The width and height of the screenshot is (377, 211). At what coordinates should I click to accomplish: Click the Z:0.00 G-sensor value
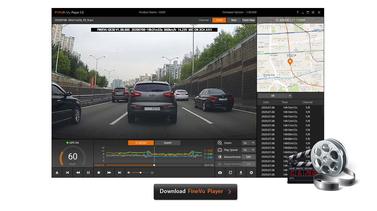(x=208, y=158)
